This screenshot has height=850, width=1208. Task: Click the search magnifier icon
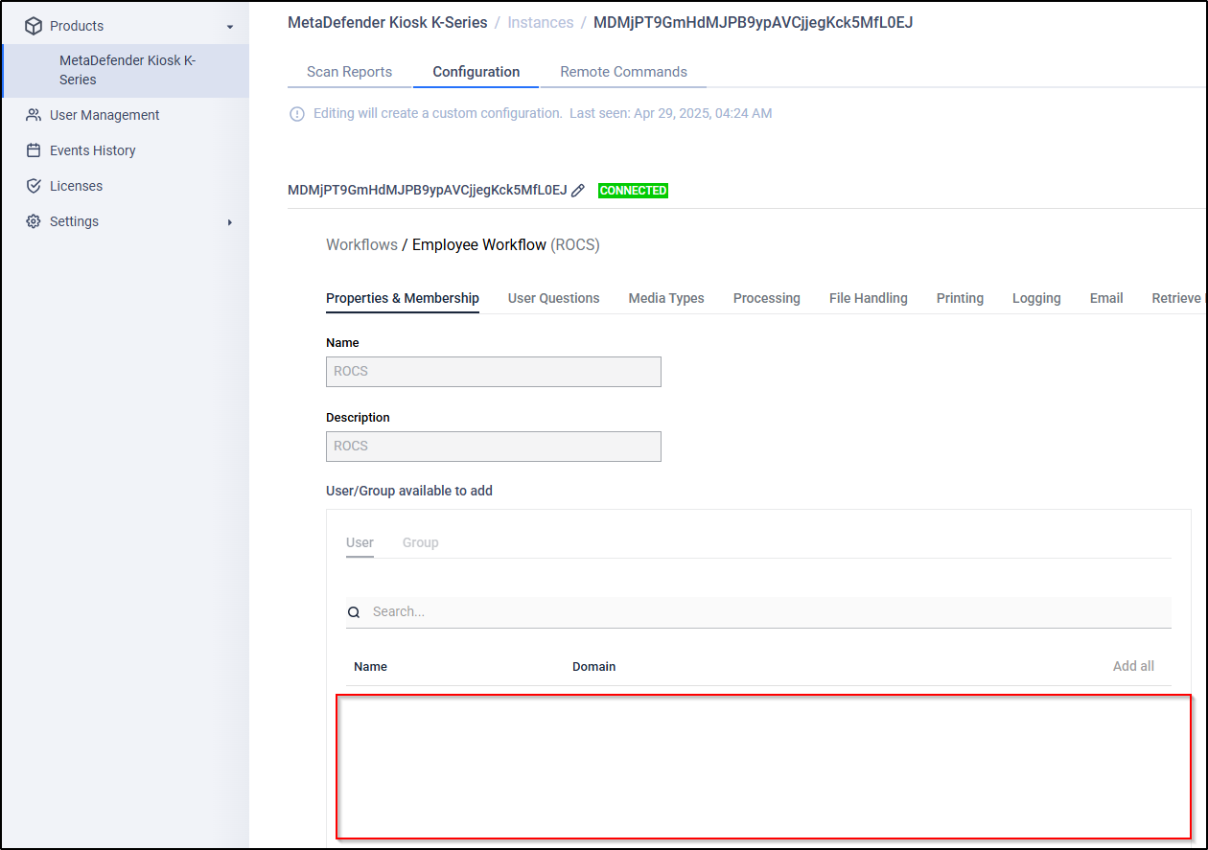[x=354, y=612]
